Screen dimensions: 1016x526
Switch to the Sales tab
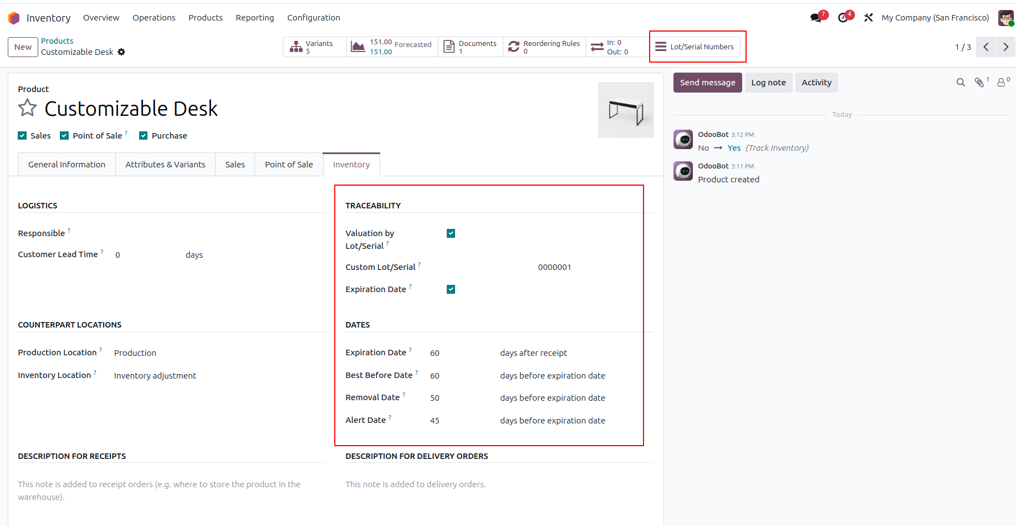pyautogui.click(x=235, y=165)
